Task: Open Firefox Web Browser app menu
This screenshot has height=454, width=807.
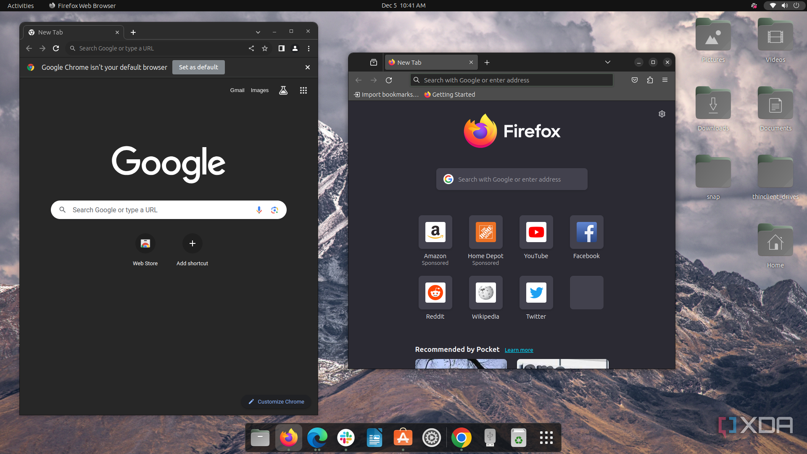Action: 82,5
